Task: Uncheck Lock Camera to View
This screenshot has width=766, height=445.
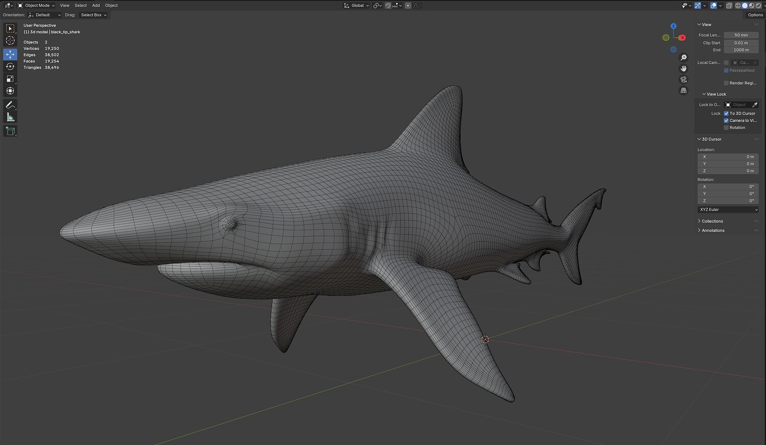Action: [726, 120]
